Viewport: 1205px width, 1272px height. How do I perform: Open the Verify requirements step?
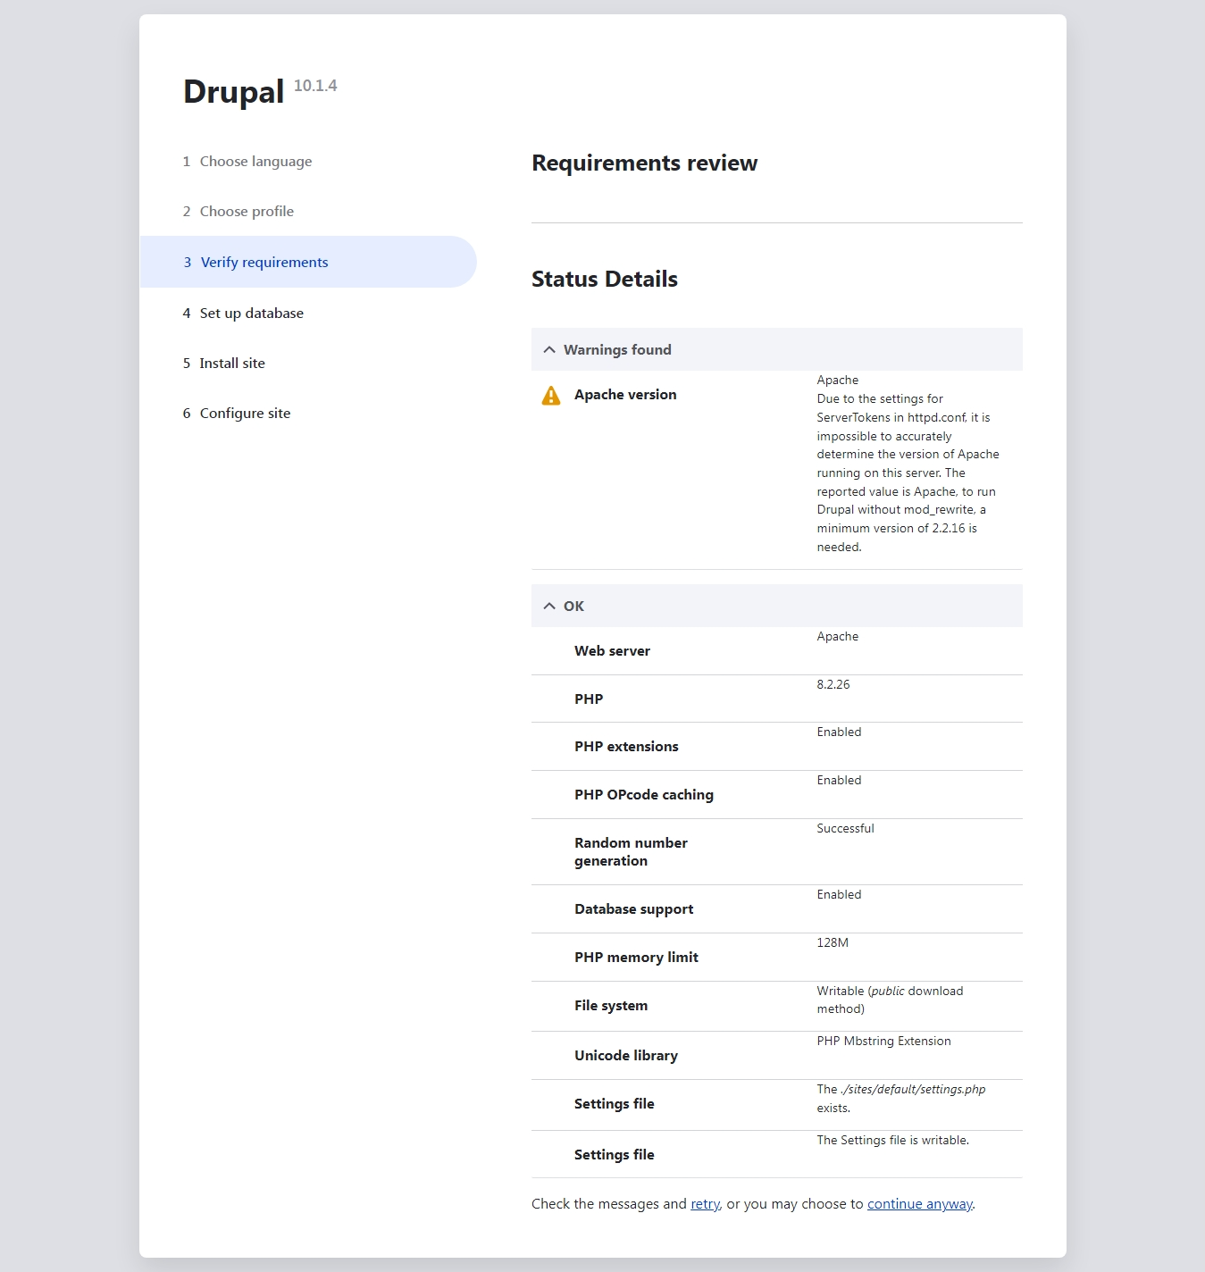tap(264, 262)
